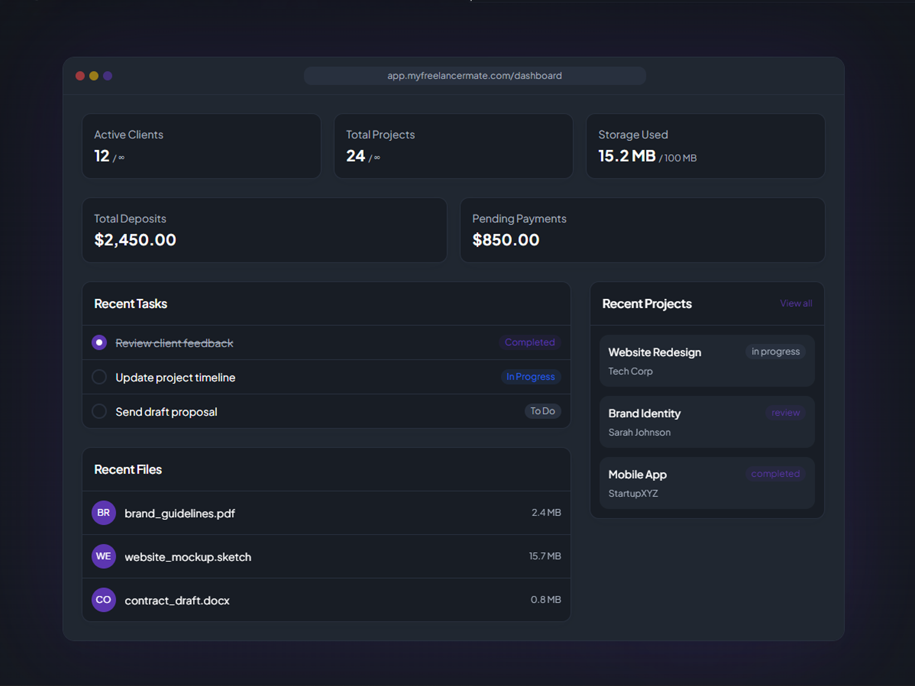Click the brand_guidelines.pdf file icon

(x=103, y=513)
